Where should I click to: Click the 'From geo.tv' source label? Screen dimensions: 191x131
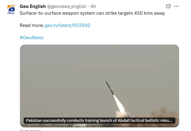(x=30, y=130)
